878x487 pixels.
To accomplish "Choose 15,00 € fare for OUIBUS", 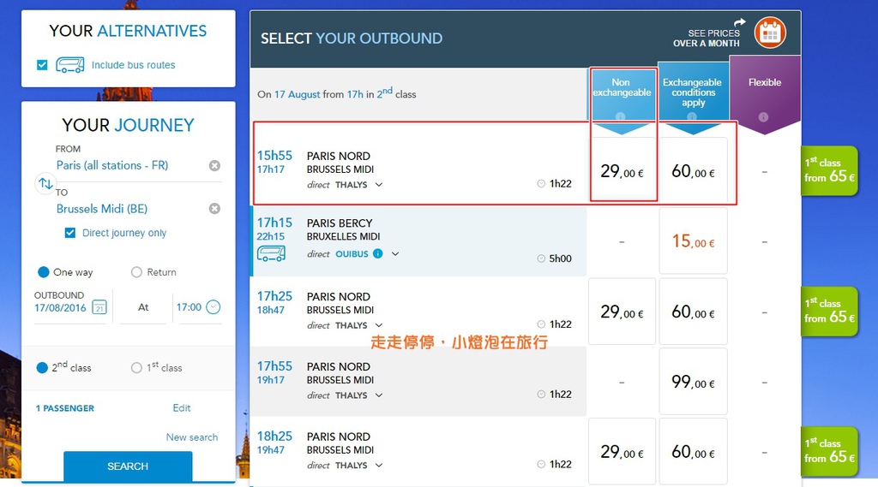I will [693, 241].
